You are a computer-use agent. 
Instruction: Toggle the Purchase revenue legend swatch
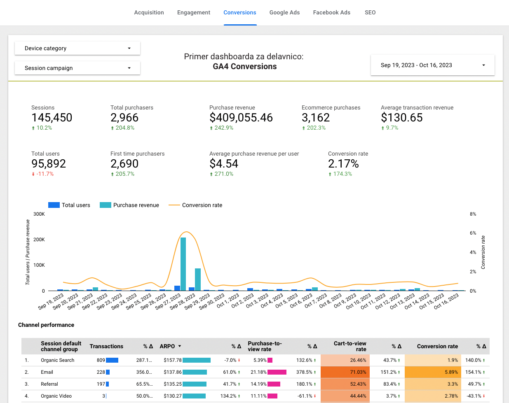[106, 205]
